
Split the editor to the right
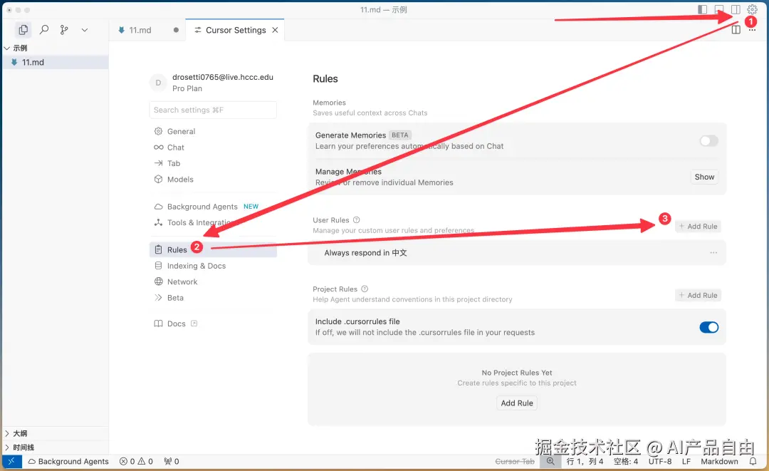point(736,29)
